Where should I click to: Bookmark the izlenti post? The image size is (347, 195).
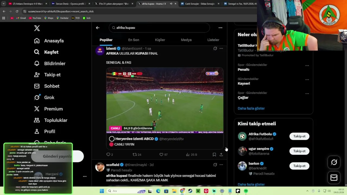pos(214,154)
